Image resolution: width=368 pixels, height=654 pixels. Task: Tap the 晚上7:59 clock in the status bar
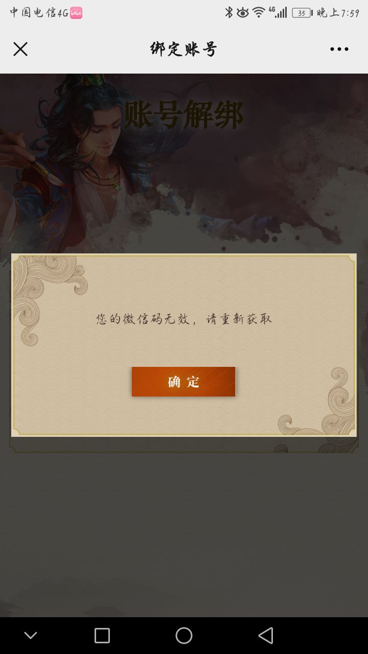pos(338,13)
